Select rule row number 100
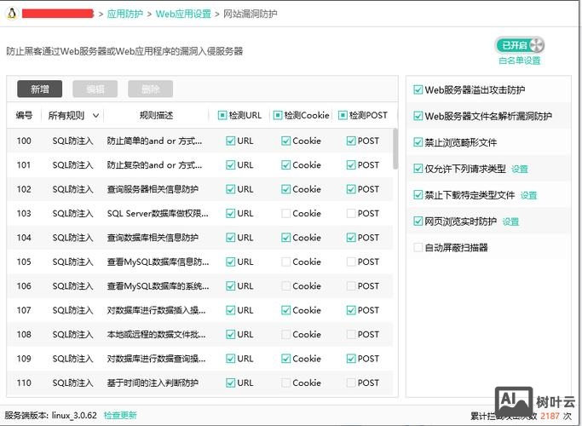 pos(24,141)
